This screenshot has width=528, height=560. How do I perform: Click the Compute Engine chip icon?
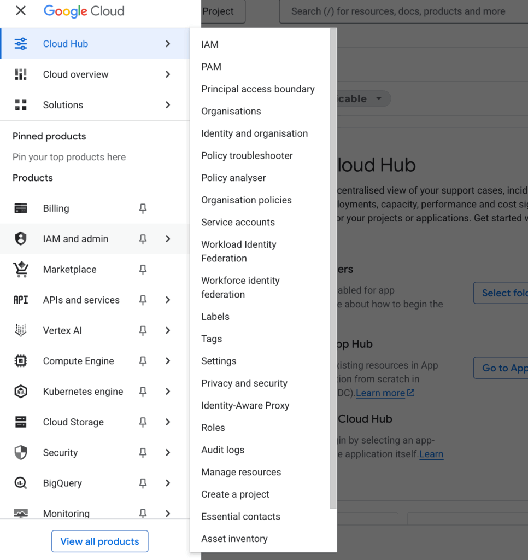(21, 361)
